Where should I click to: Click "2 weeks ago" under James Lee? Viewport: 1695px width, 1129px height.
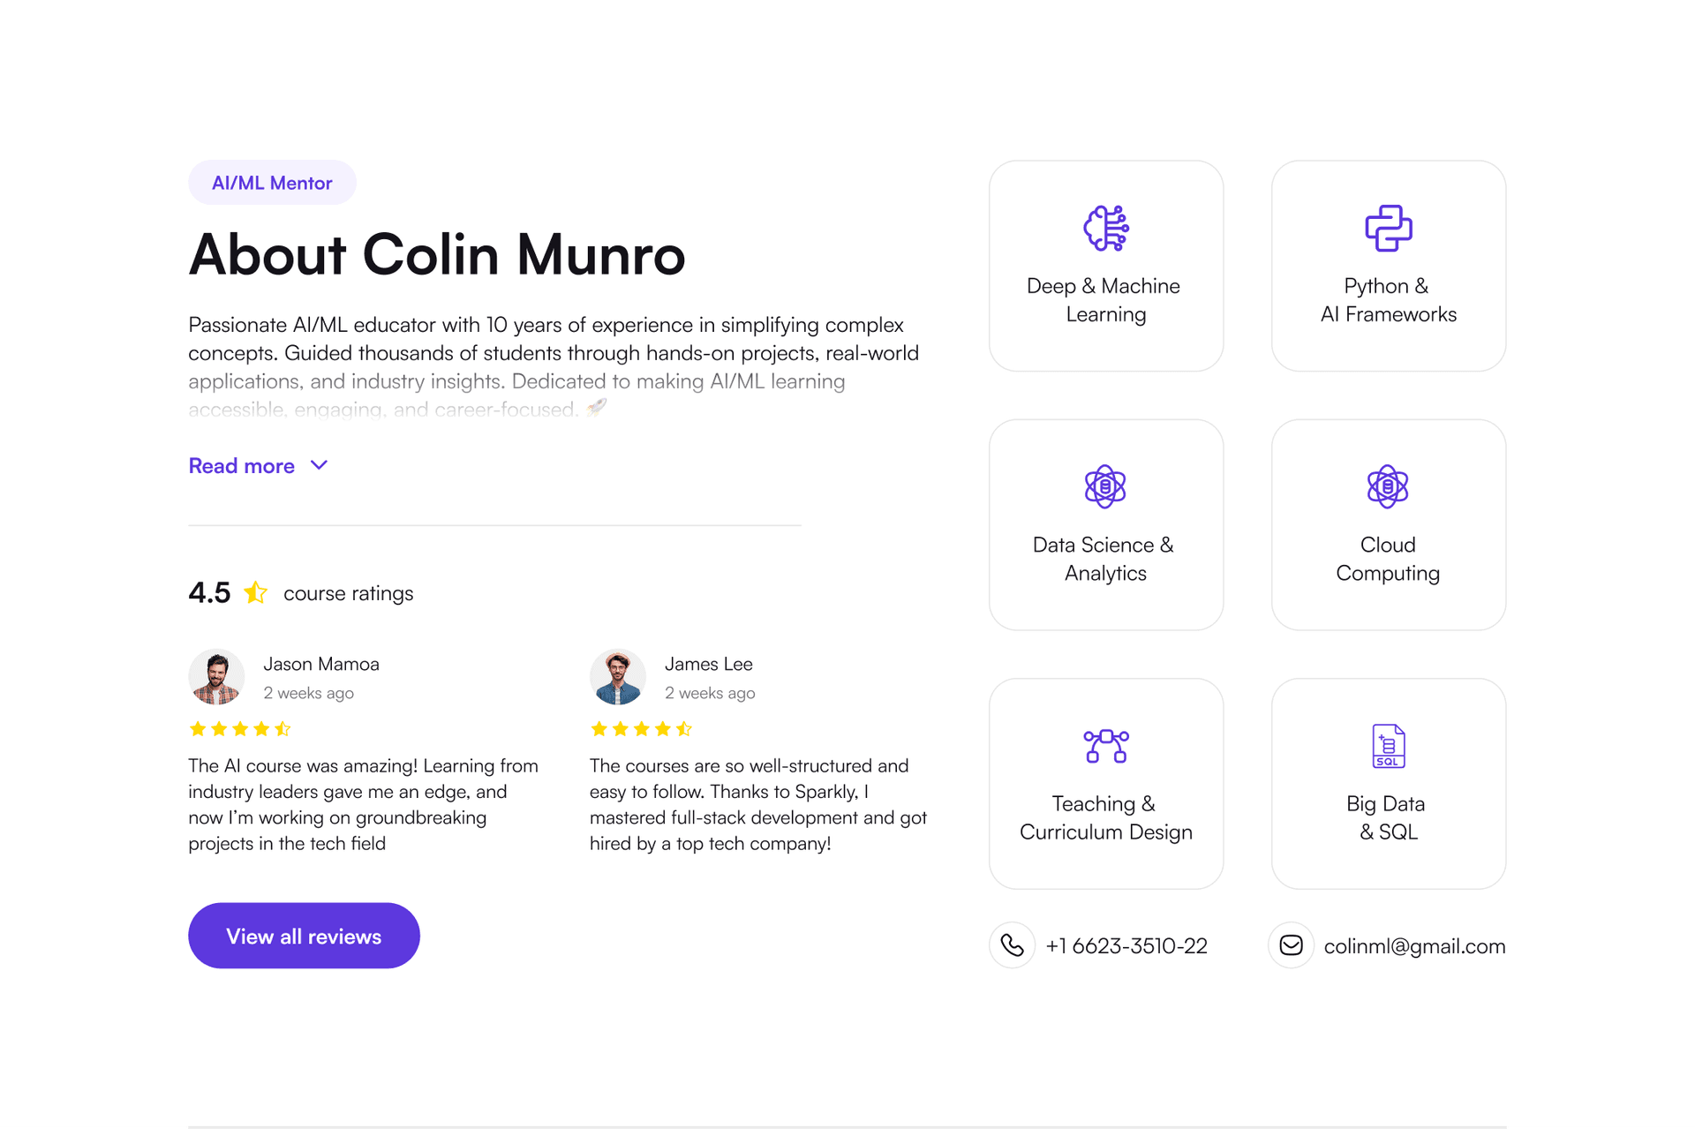point(710,693)
